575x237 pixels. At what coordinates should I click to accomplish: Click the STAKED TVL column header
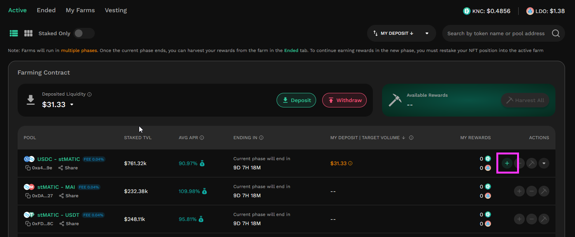click(x=138, y=138)
